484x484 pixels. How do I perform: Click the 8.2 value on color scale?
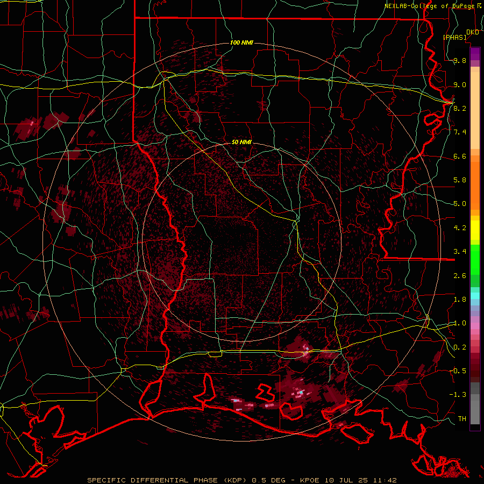[460, 108]
